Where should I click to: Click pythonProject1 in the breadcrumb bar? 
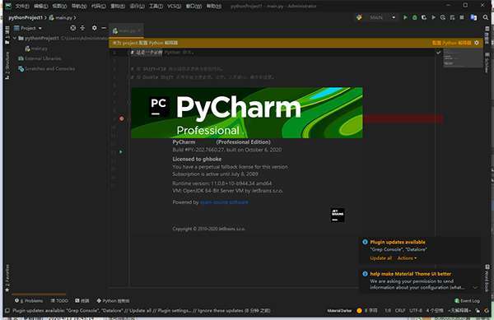coord(26,17)
